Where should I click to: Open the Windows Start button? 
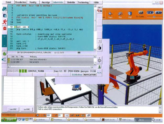pos(9,119)
